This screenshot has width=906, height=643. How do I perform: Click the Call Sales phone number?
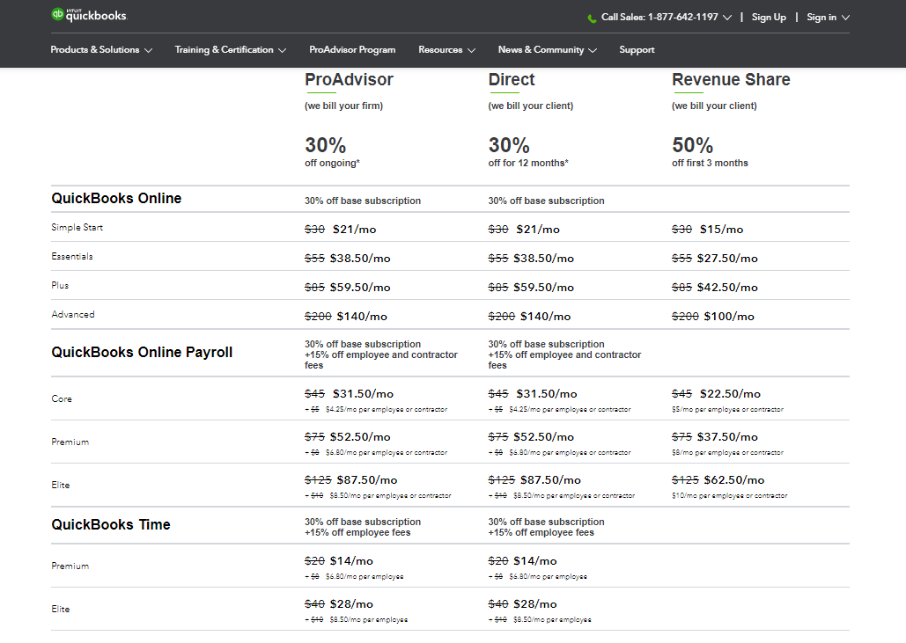(659, 18)
